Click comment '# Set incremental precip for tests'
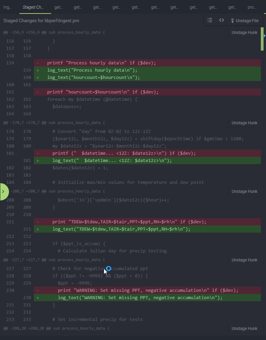Viewport: 266px width, 340px height. [97, 320]
